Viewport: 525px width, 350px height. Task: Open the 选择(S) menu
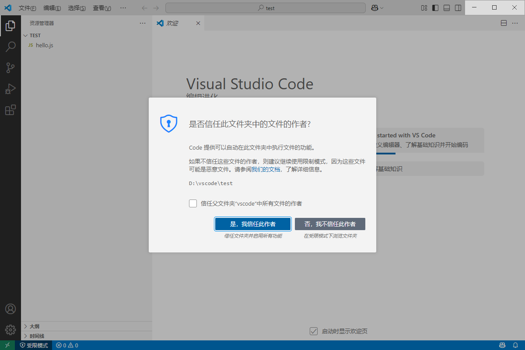point(77,8)
